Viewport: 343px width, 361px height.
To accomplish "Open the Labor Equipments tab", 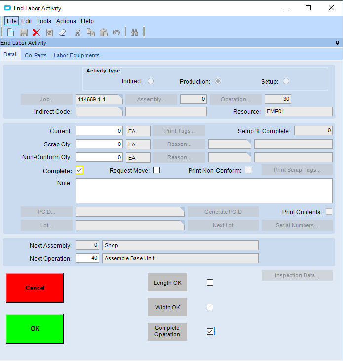I will tap(76, 55).
